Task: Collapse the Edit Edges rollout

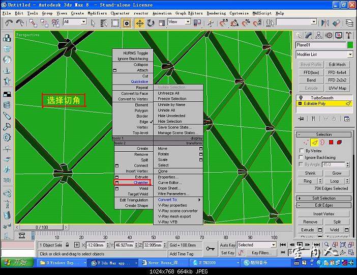Action: point(323,205)
